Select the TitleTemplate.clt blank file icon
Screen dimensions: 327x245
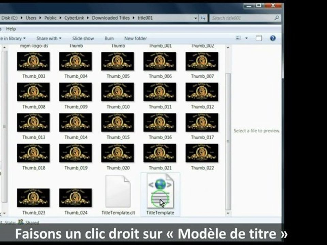pos(118,191)
